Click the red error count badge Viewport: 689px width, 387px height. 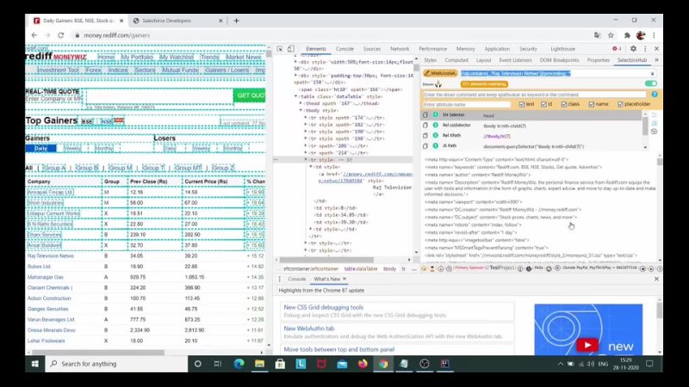(617, 49)
